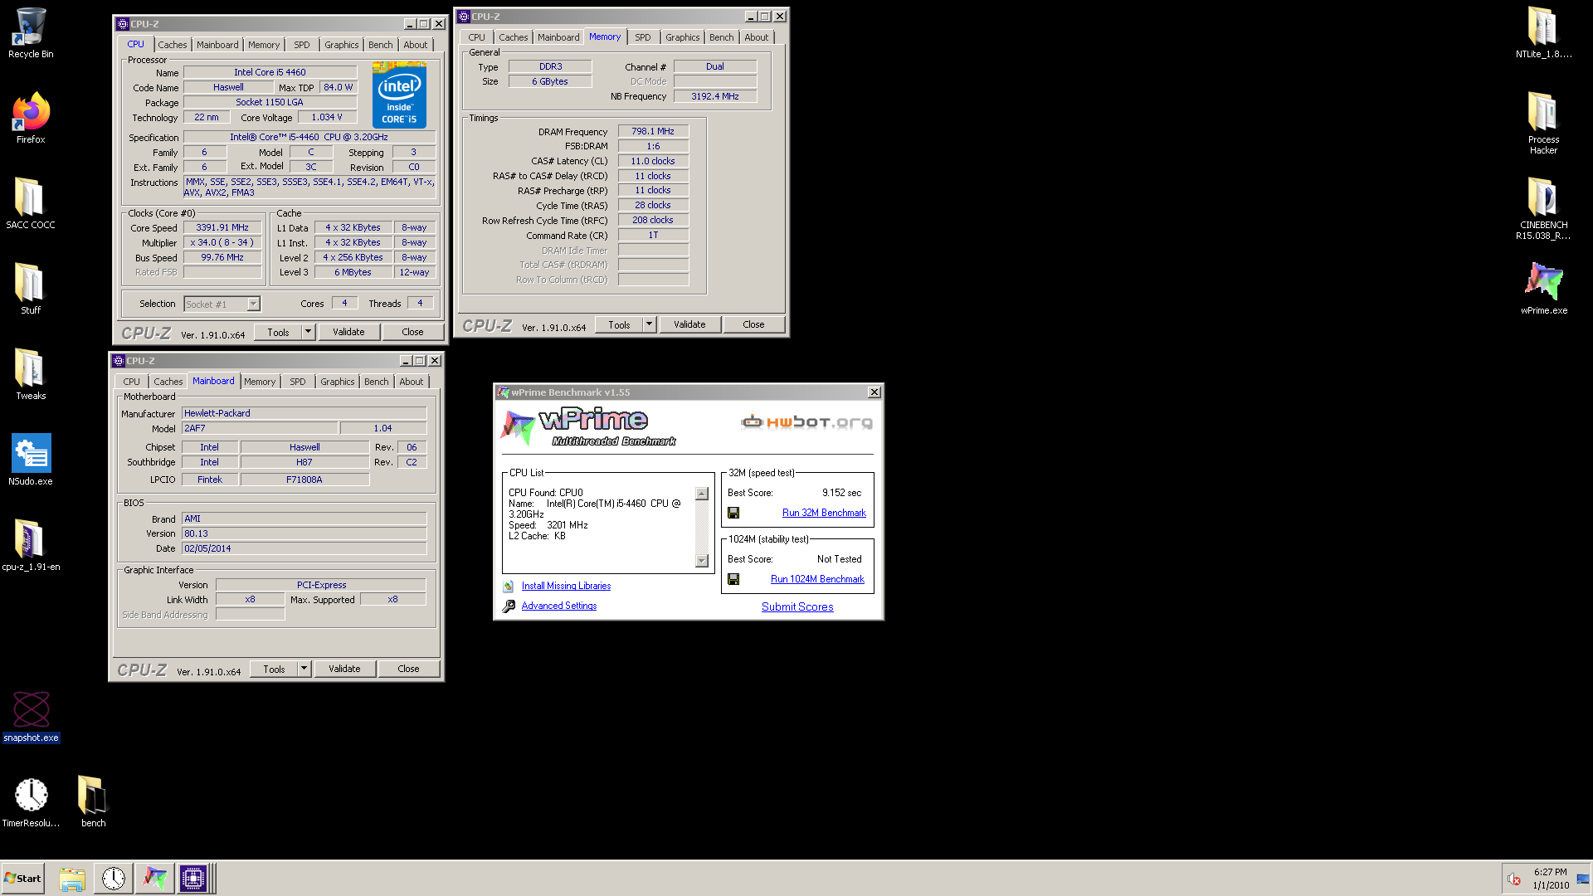Click the Core Speed value field
Screen dimensions: 1593x896
(x=222, y=227)
